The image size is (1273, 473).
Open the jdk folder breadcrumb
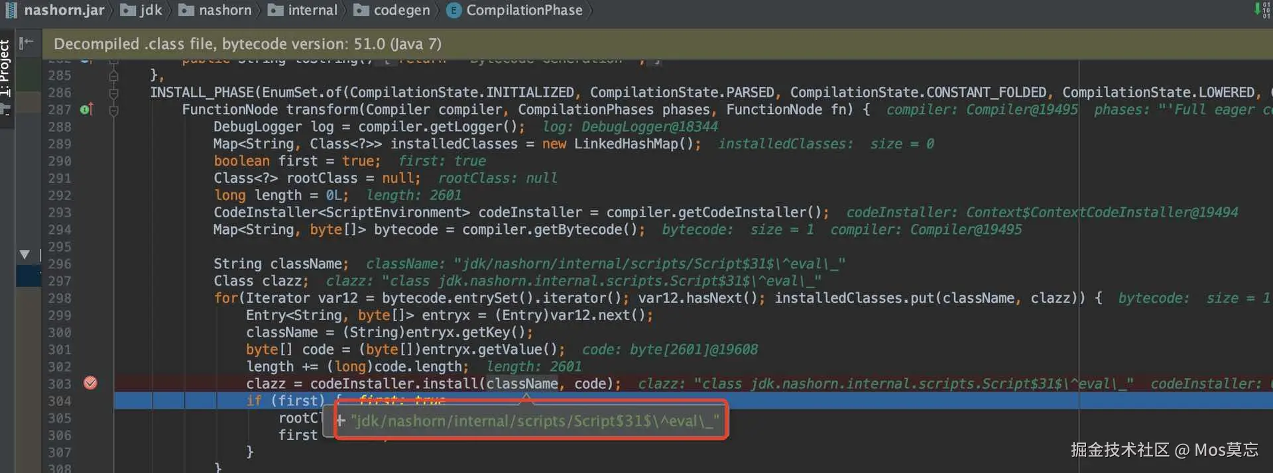point(141,10)
